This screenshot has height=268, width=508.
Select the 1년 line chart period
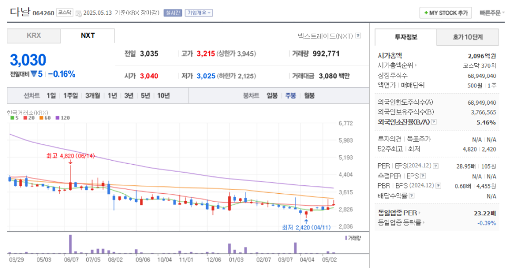click(112, 96)
